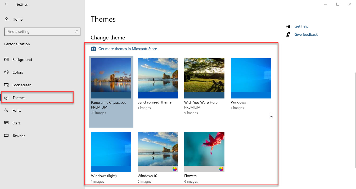Maximize the Settings window
Image resolution: width=356 pixels, height=189 pixels.
[x=338, y=4]
